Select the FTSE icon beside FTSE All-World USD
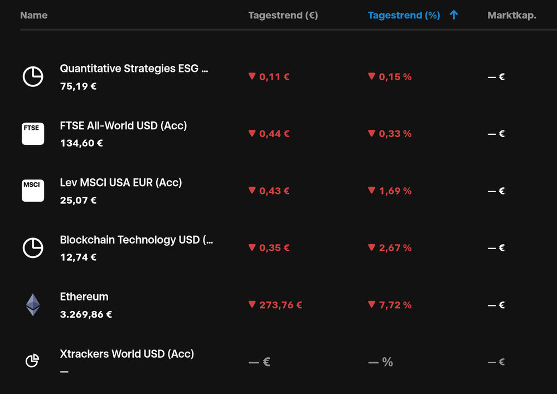The height and width of the screenshot is (394, 557). [x=32, y=134]
